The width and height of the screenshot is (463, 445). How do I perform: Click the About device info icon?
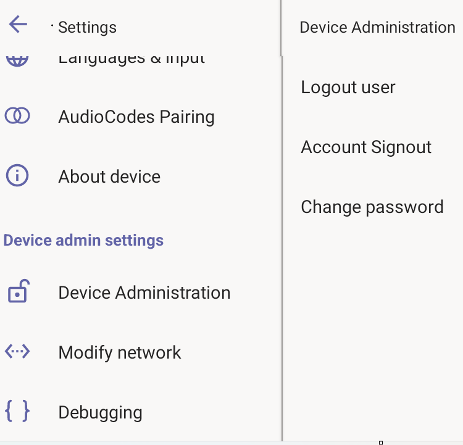click(17, 175)
